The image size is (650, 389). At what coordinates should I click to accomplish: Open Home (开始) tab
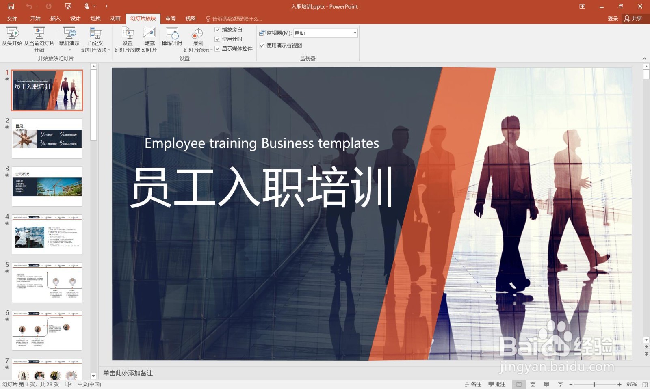point(35,19)
